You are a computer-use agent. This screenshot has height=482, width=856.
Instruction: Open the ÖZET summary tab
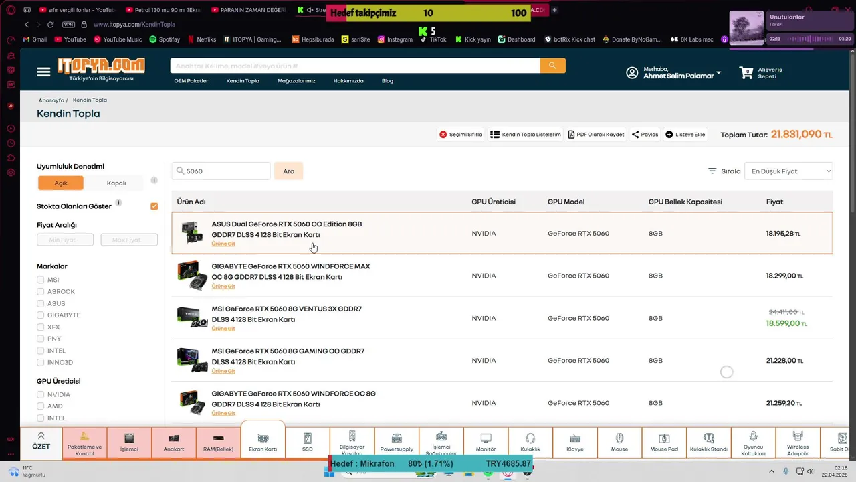point(41,442)
